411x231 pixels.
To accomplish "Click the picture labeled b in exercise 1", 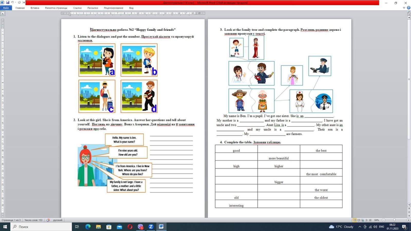I will click(139, 60).
